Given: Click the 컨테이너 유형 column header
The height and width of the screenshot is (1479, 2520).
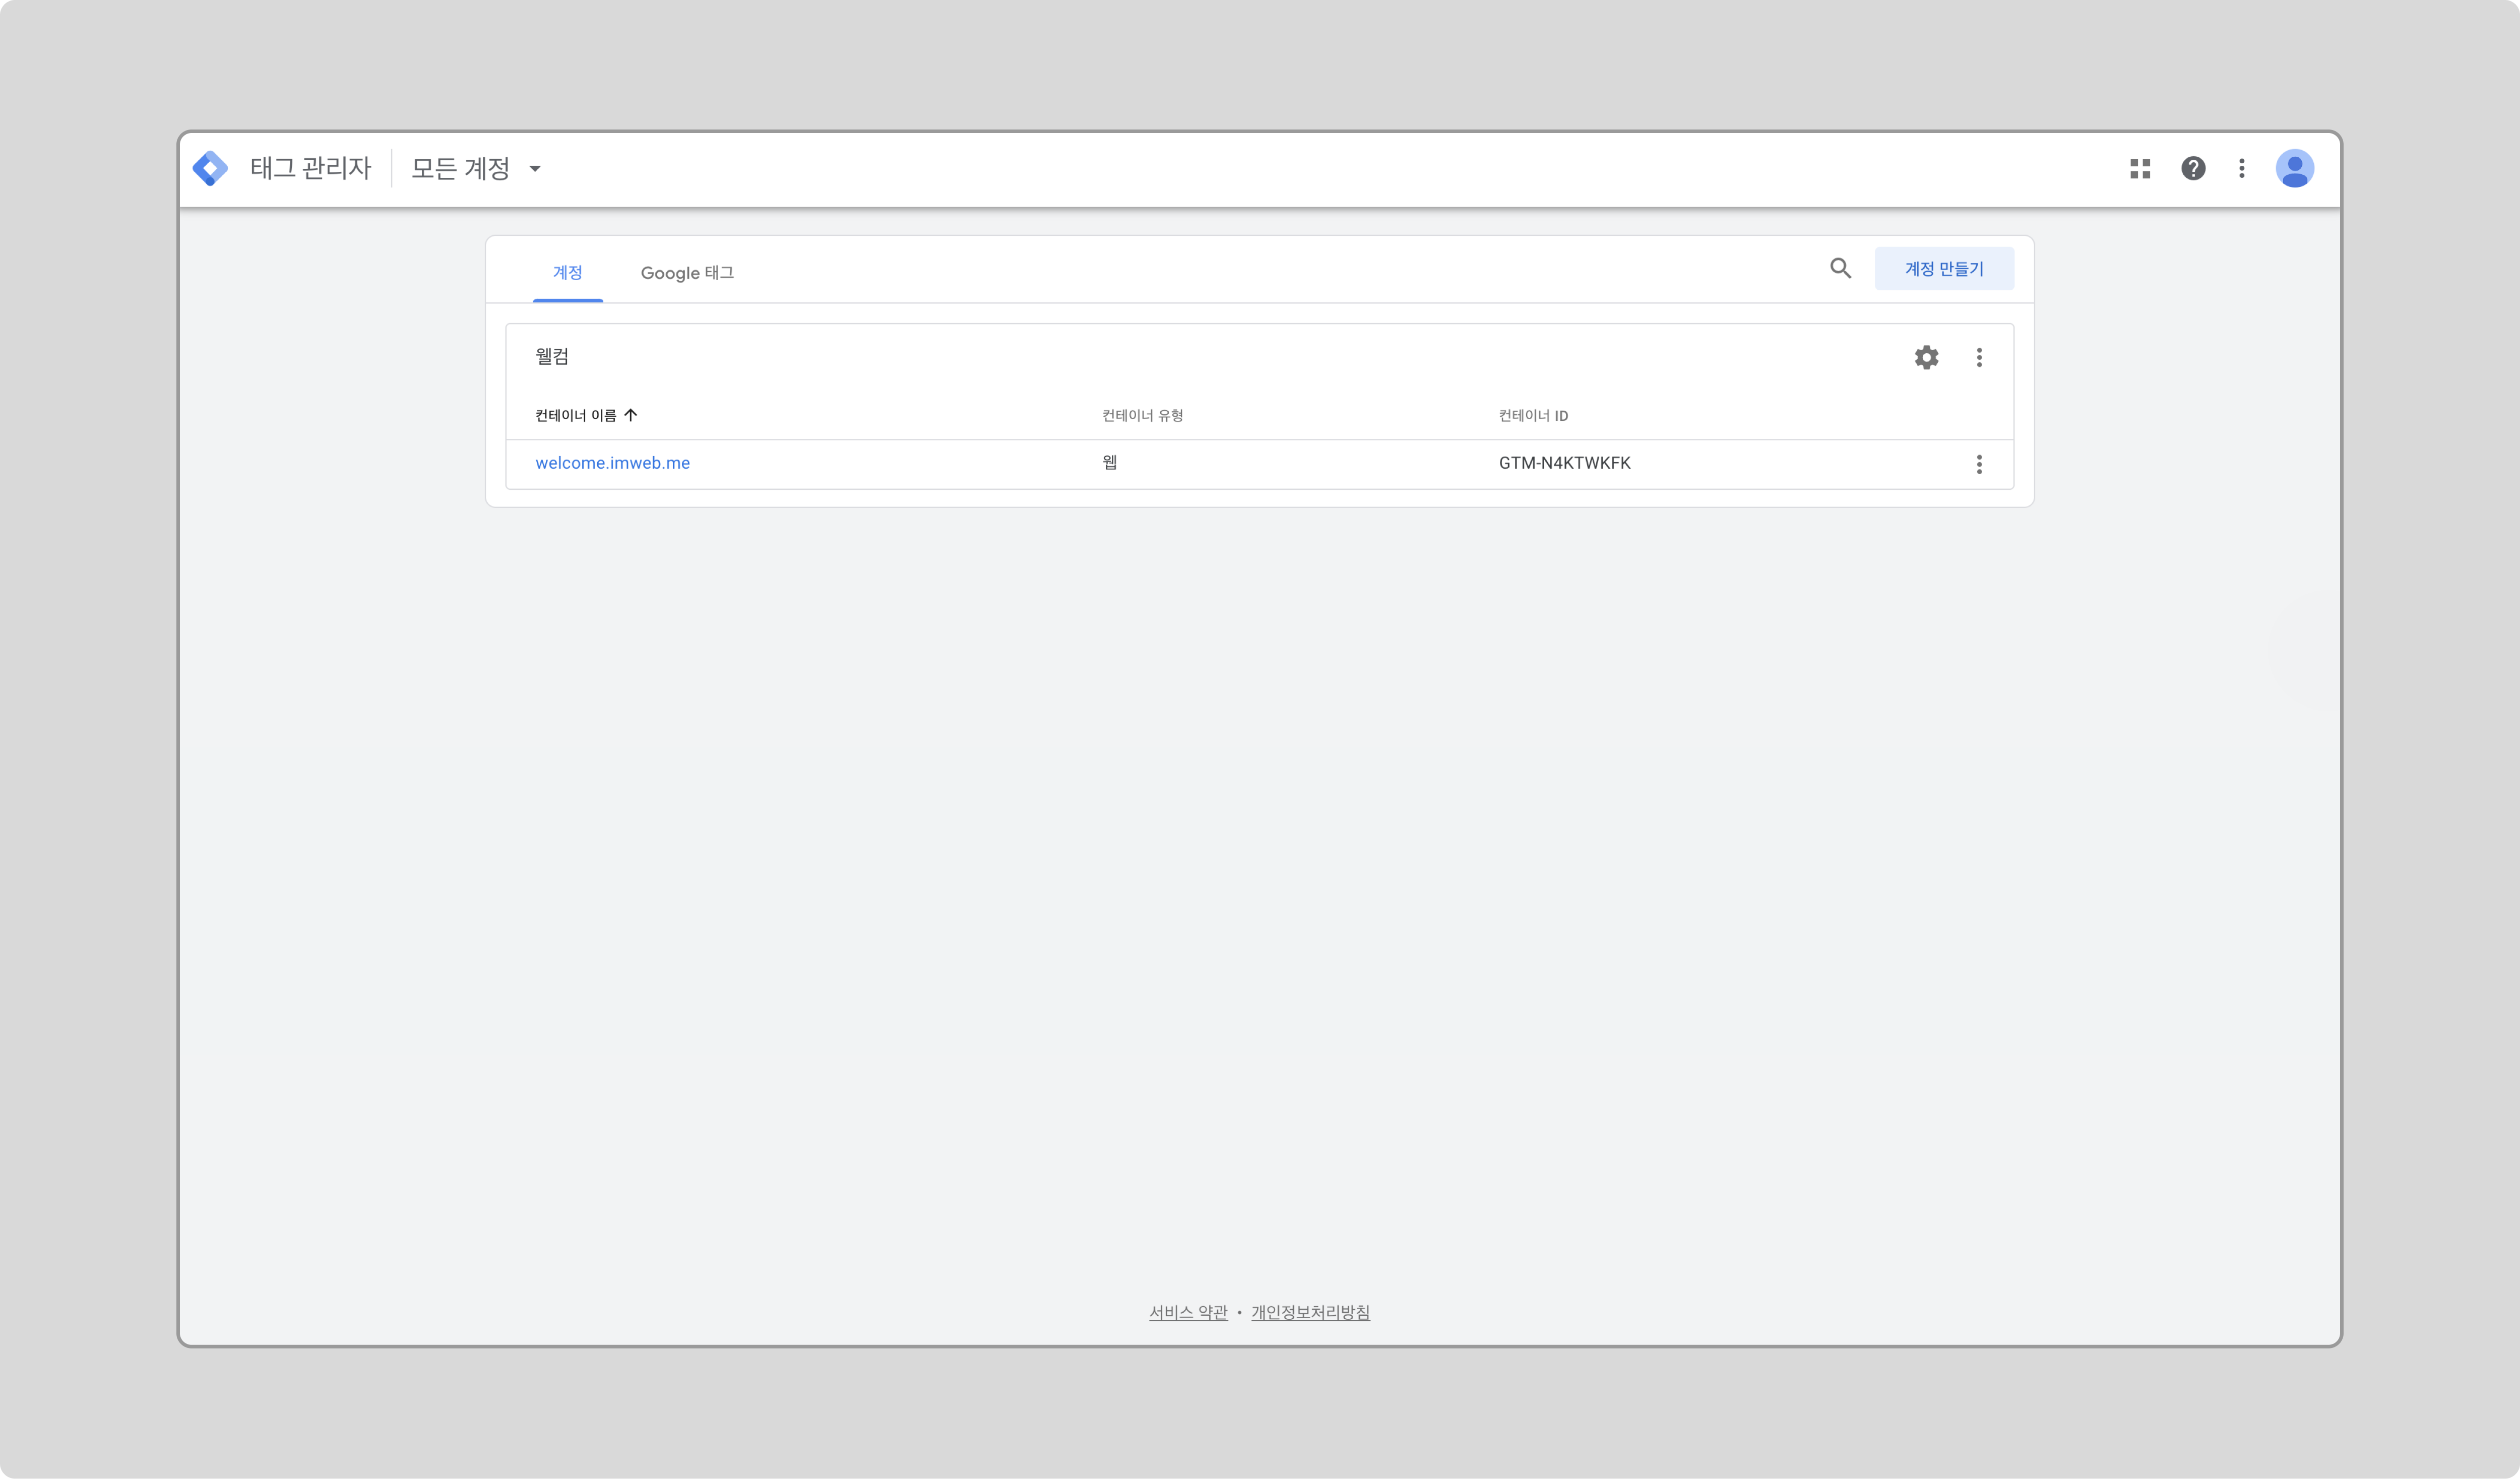Looking at the screenshot, I should click(x=1142, y=416).
